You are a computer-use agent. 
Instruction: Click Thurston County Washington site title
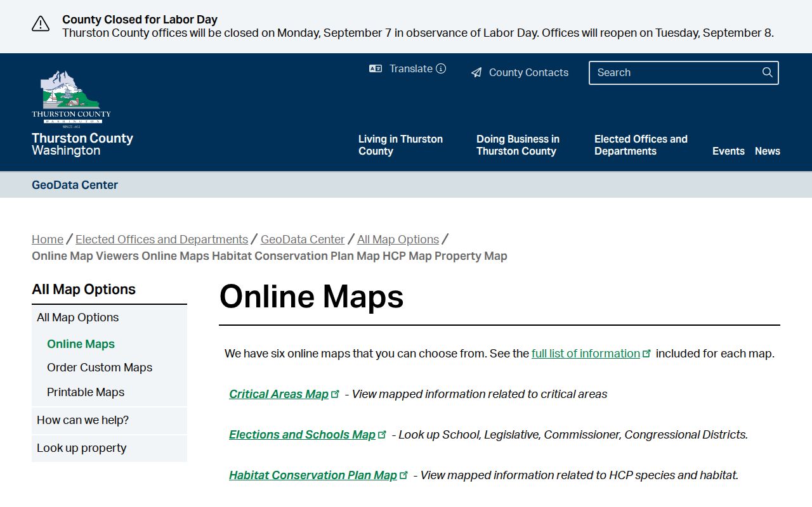click(x=82, y=144)
